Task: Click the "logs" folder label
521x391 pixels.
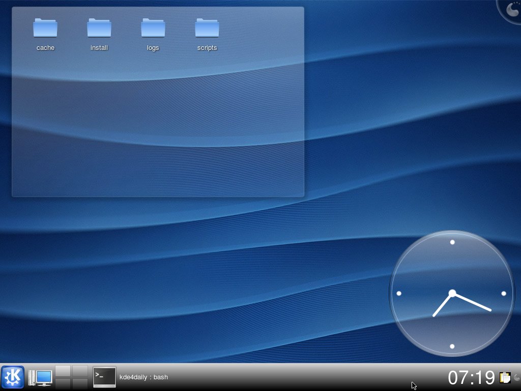Action: click(x=153, y=48)
